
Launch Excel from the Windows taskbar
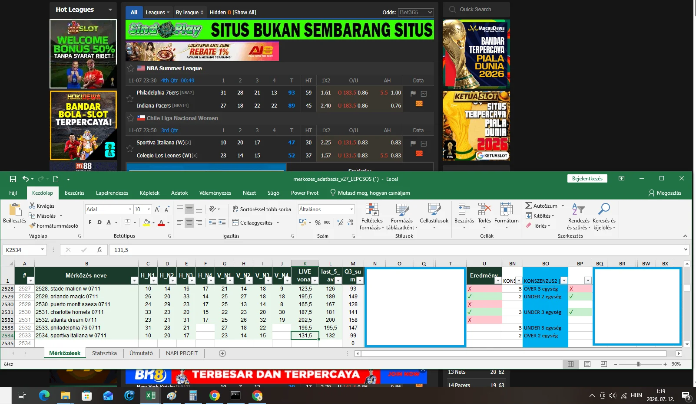151,395
